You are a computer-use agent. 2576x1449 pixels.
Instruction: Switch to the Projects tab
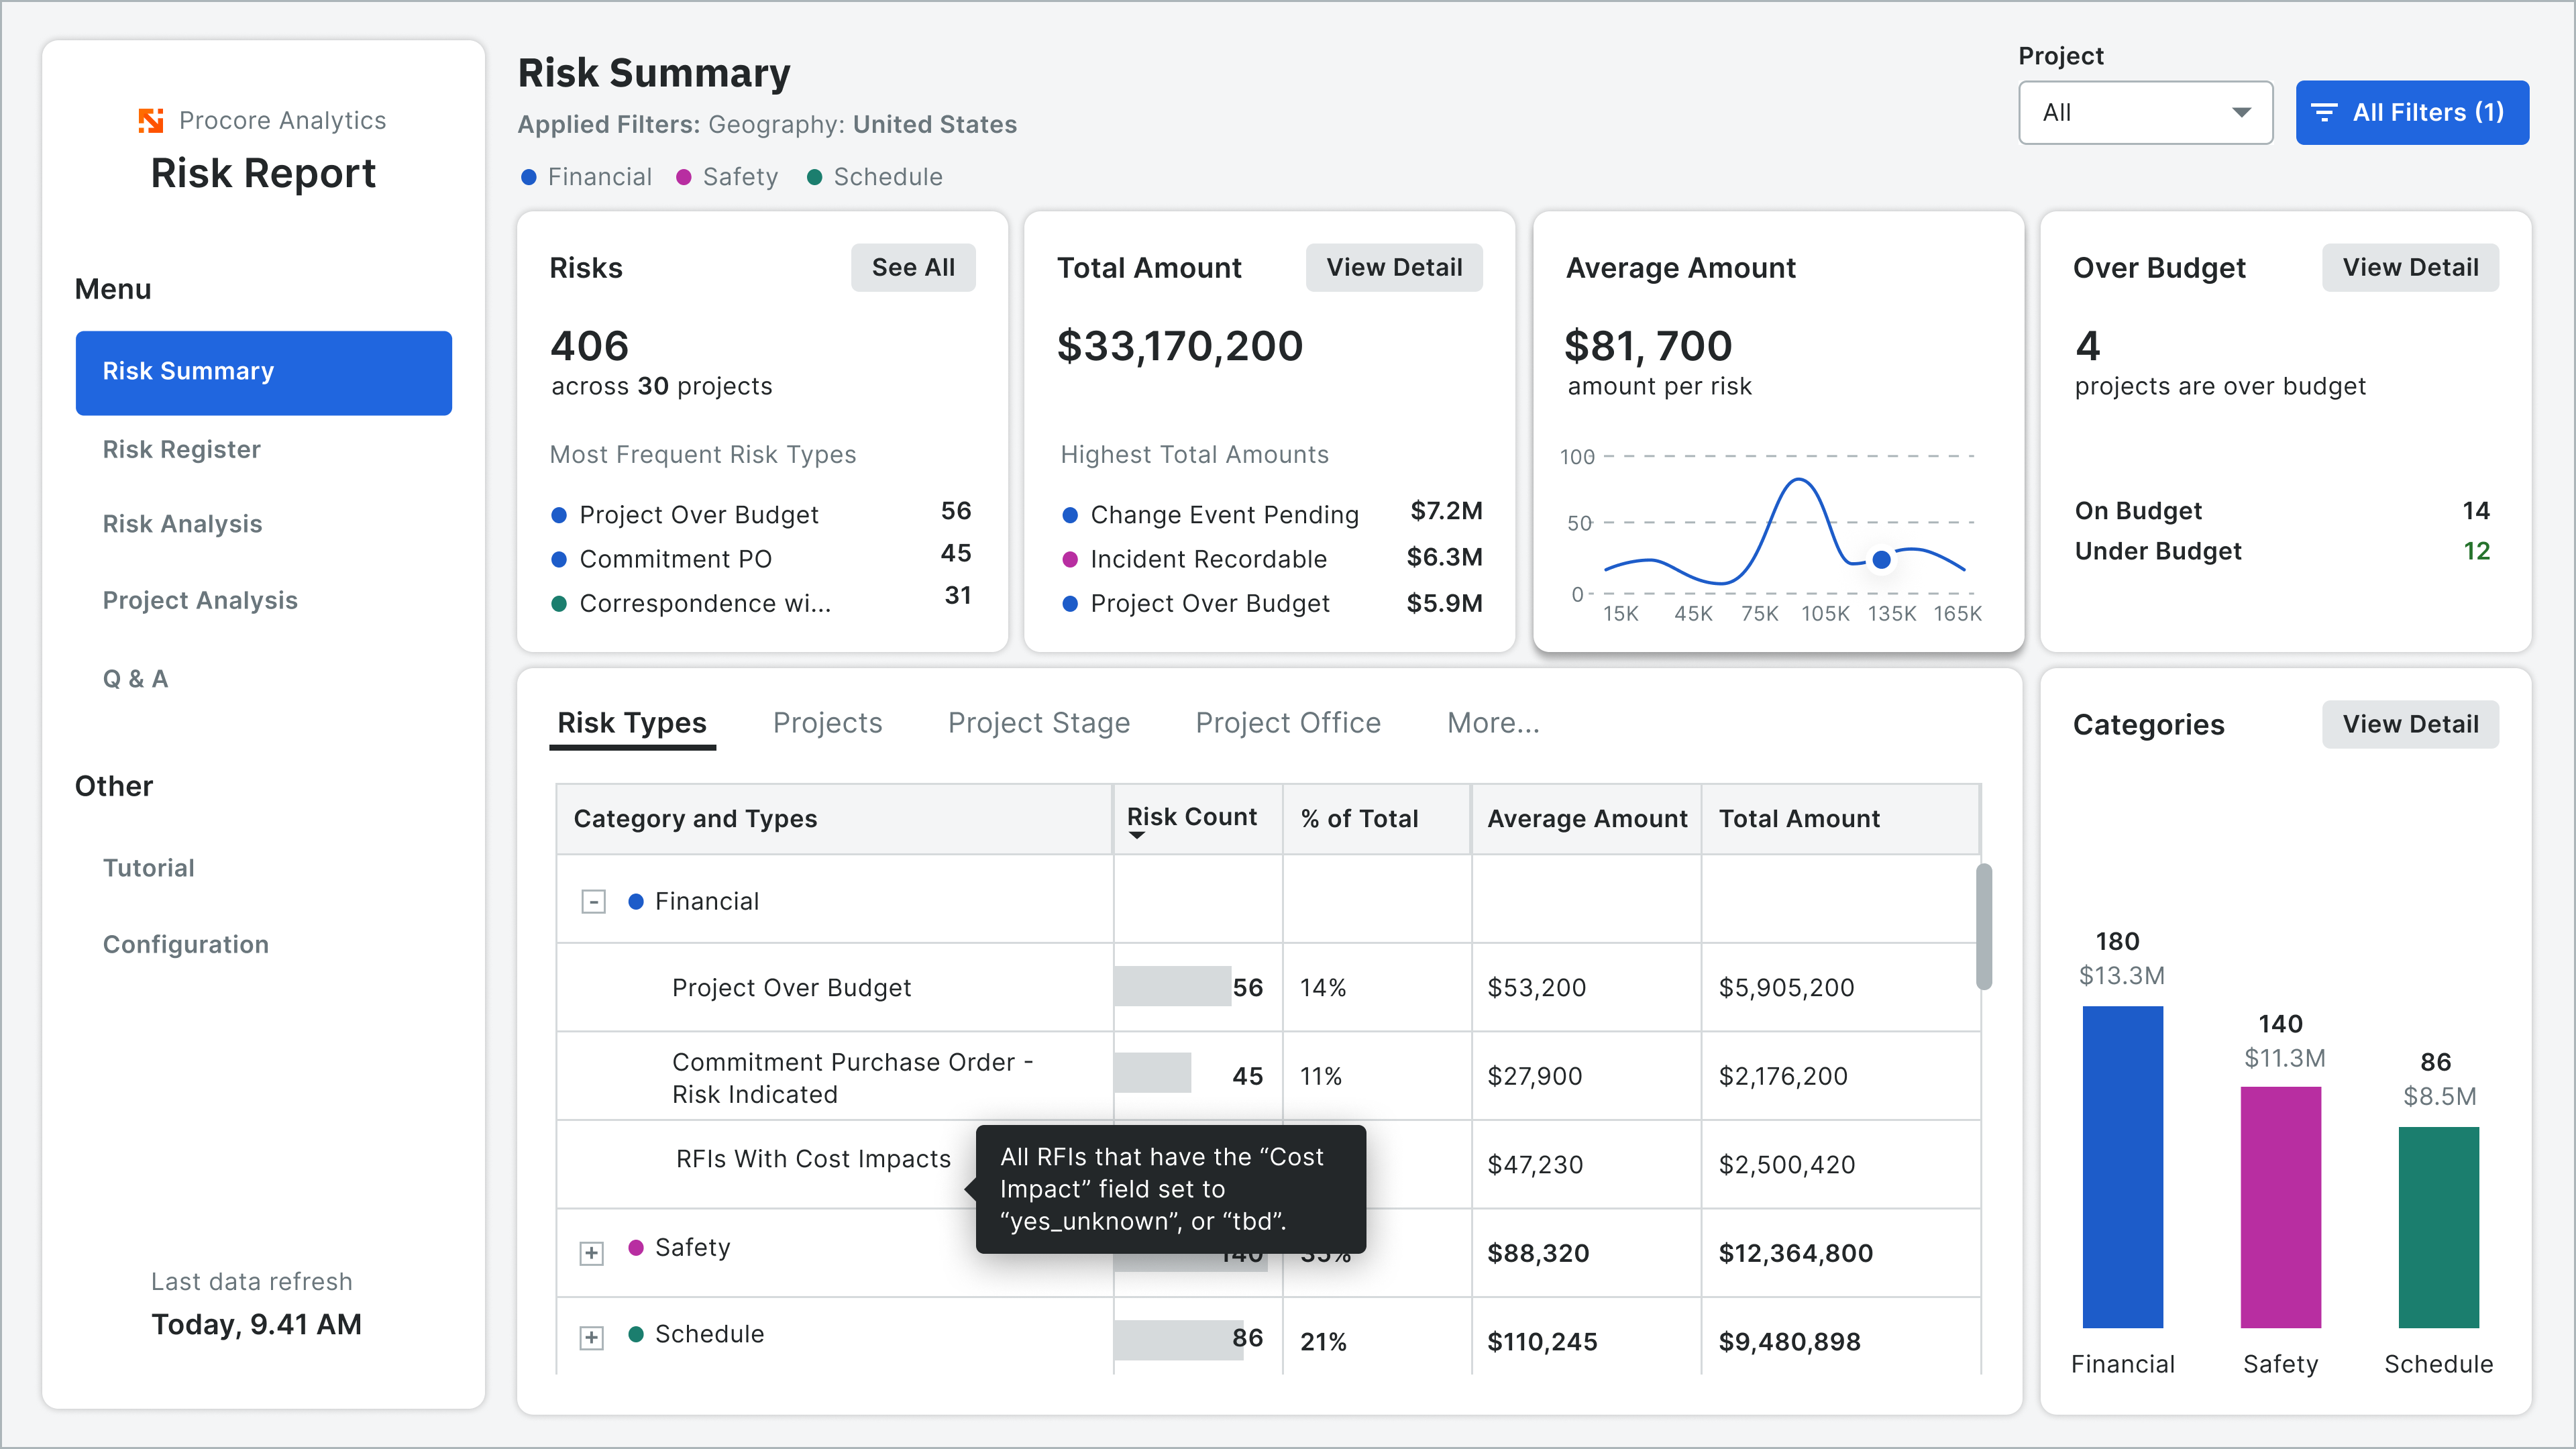[x=828, y=723]
